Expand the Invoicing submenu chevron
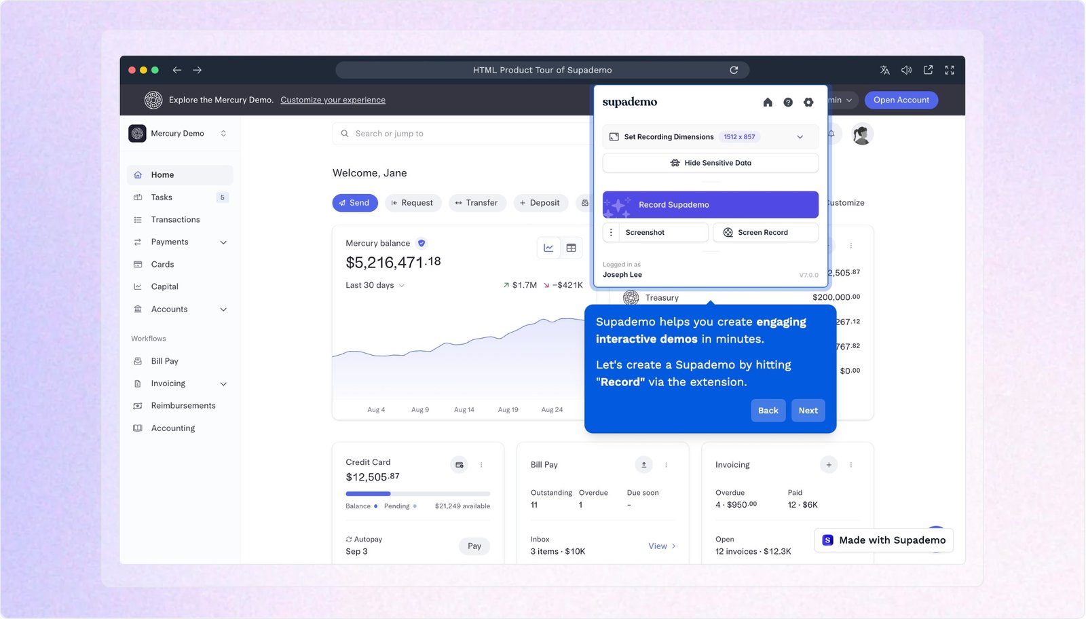Screen dimensions: 1086x619 [223, 384]
